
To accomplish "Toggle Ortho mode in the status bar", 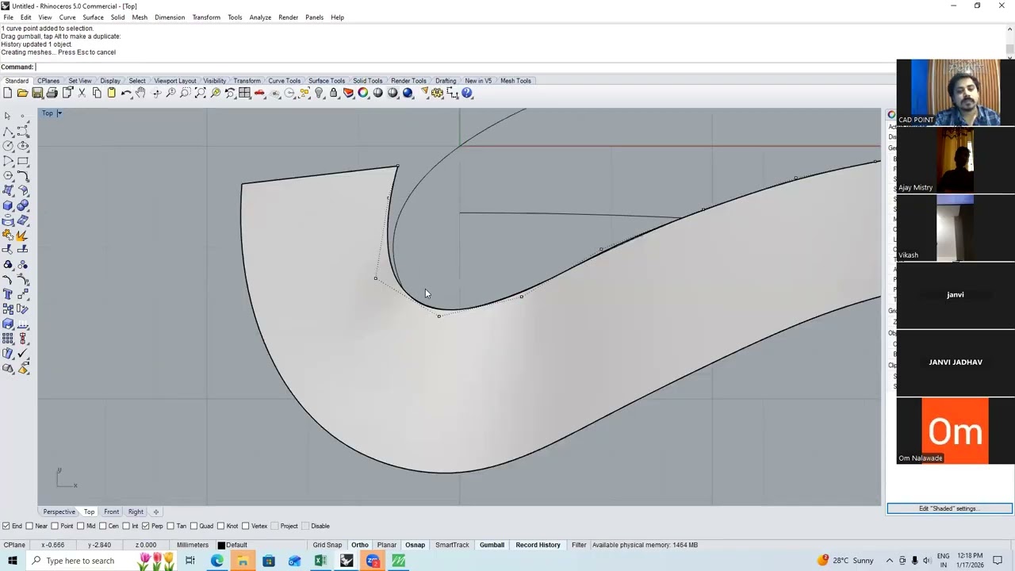I will [x=359, y=545].
